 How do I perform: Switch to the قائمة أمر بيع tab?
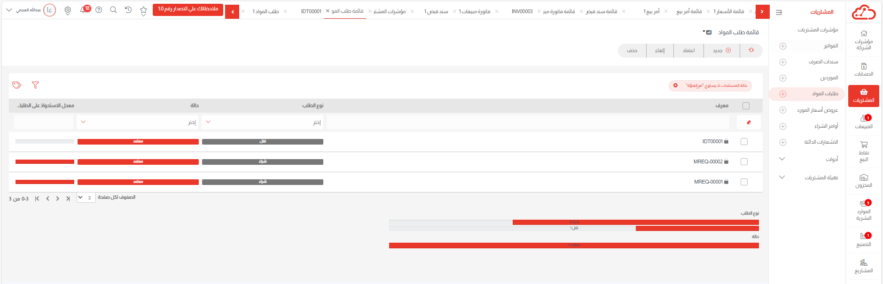point(689,11)
